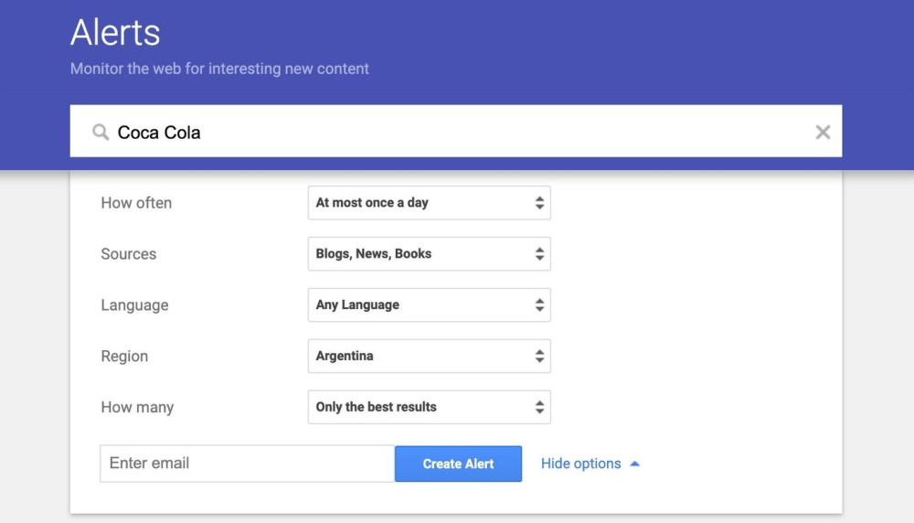The width and height of the screenshot is (914, 523).
Task: Click the Enter email input field
Action: coord(247,464)
